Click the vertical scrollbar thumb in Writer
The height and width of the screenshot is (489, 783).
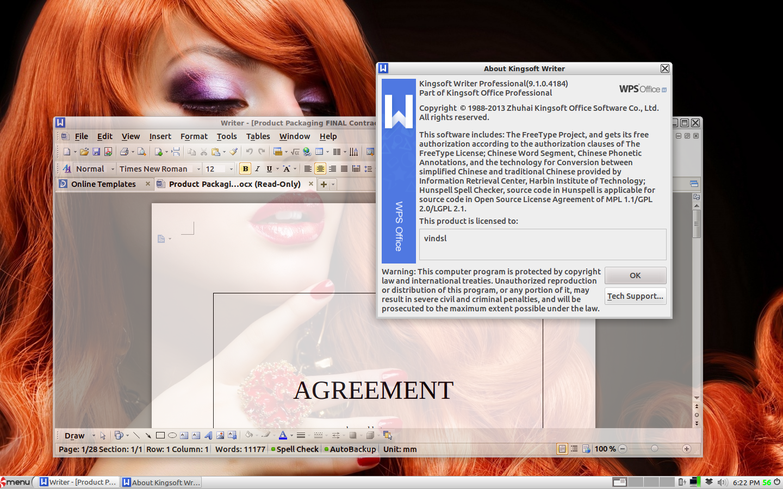tap(697, 223)
